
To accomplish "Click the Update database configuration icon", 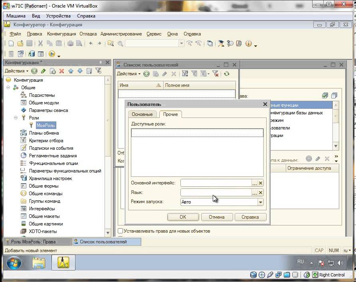I will [32, 54].
